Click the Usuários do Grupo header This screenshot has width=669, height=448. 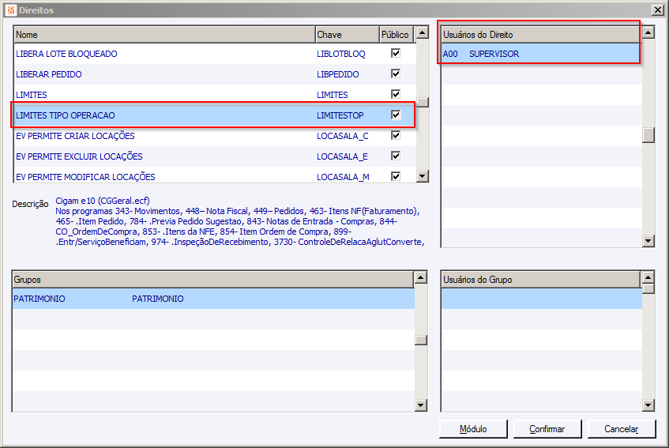541,280
